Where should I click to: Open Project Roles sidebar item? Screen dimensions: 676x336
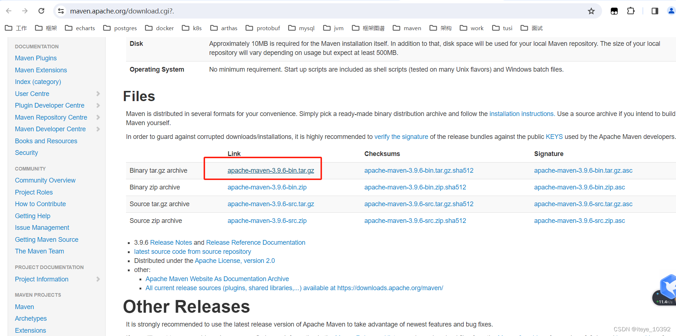(x=34, y=192)
